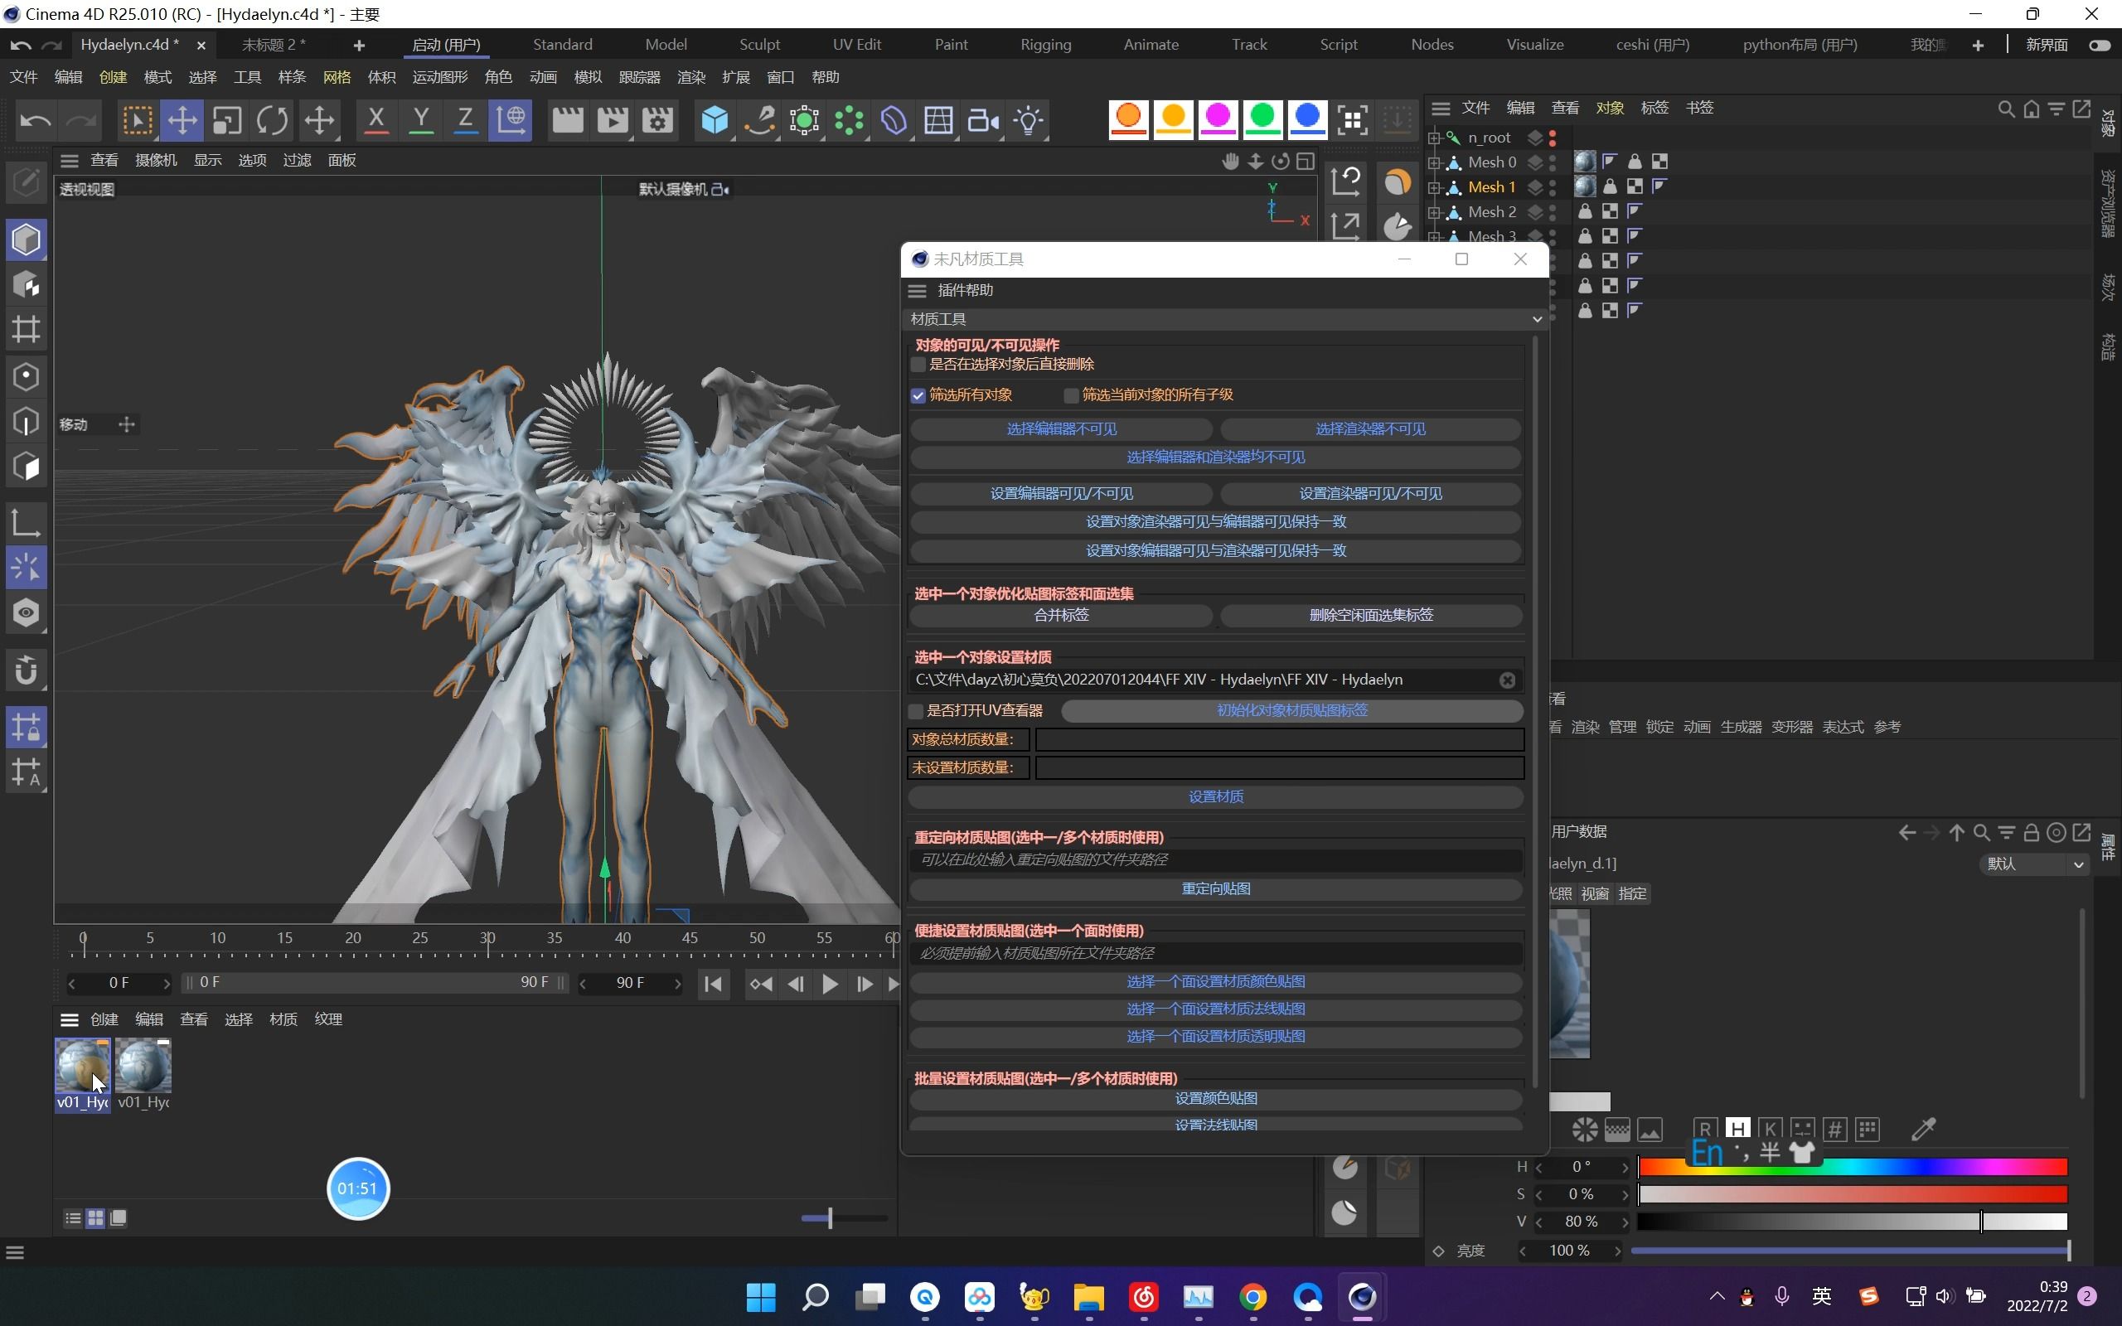Check delete-after-selection checkbox 是否在选择对象后直接删除
The width and height of the screenshot is (2122, 1326).
click(x=918, y=364)
